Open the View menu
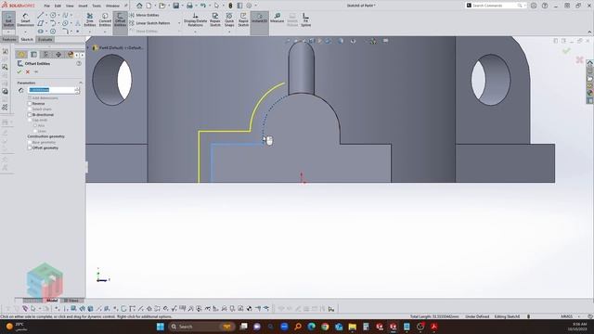The width and height of the screenshot is (594, 334). pos(70,6)
